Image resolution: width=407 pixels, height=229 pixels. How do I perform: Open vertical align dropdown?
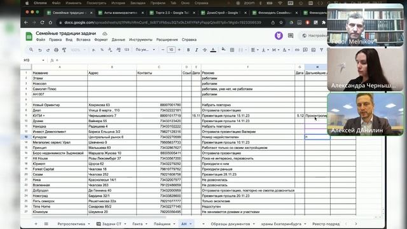pos(265,50)
